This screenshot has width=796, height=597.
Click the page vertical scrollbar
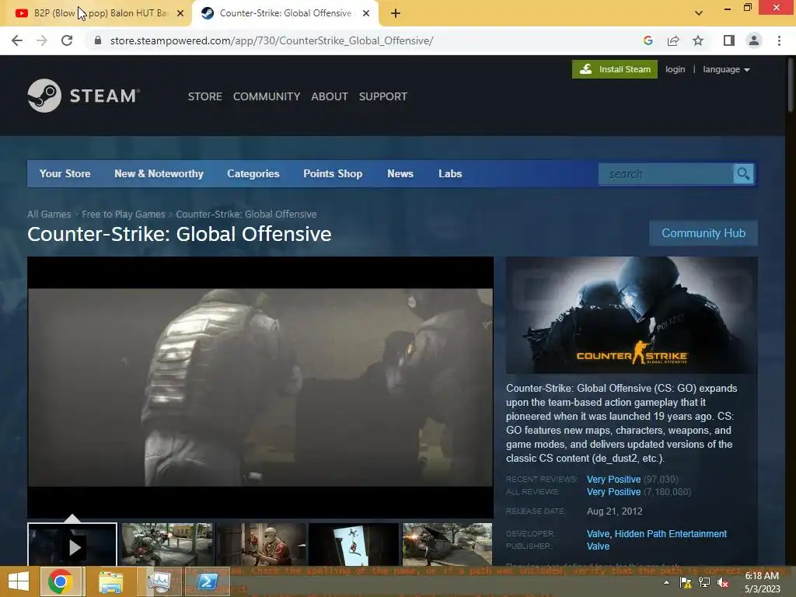point(791,84)
